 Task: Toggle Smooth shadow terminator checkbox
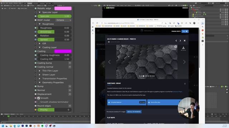(x=39, y=102)
